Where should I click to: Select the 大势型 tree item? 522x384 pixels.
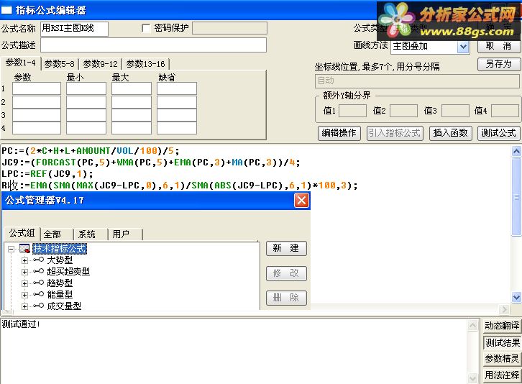60,260
